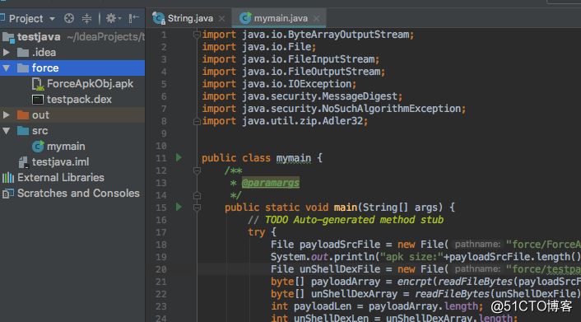Click the ForceApkObj.apk file icon

[x=38, y=84]
